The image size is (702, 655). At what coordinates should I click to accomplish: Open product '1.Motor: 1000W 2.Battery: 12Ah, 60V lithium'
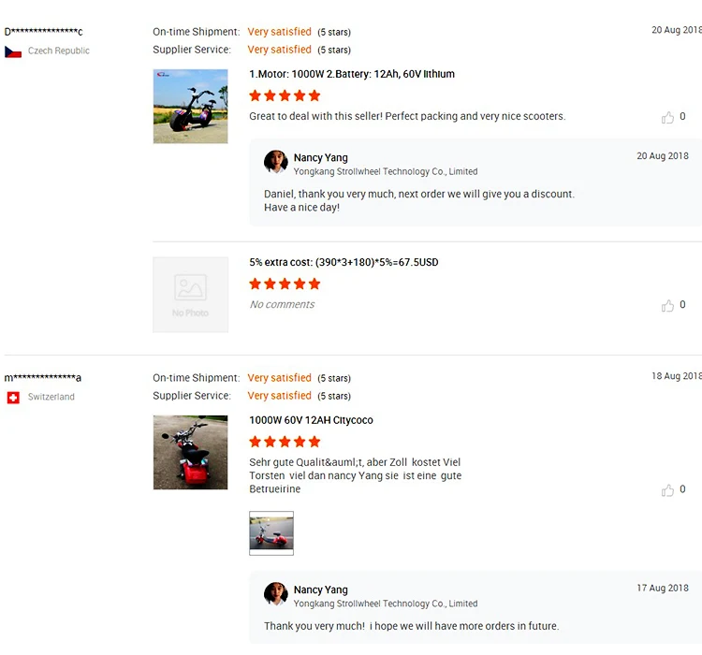(x=352, y=74)
